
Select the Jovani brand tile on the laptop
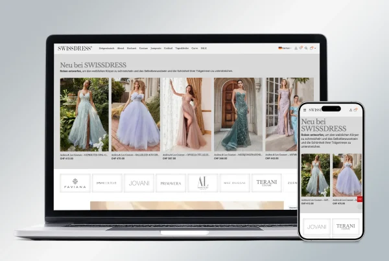tap(139, 183)
